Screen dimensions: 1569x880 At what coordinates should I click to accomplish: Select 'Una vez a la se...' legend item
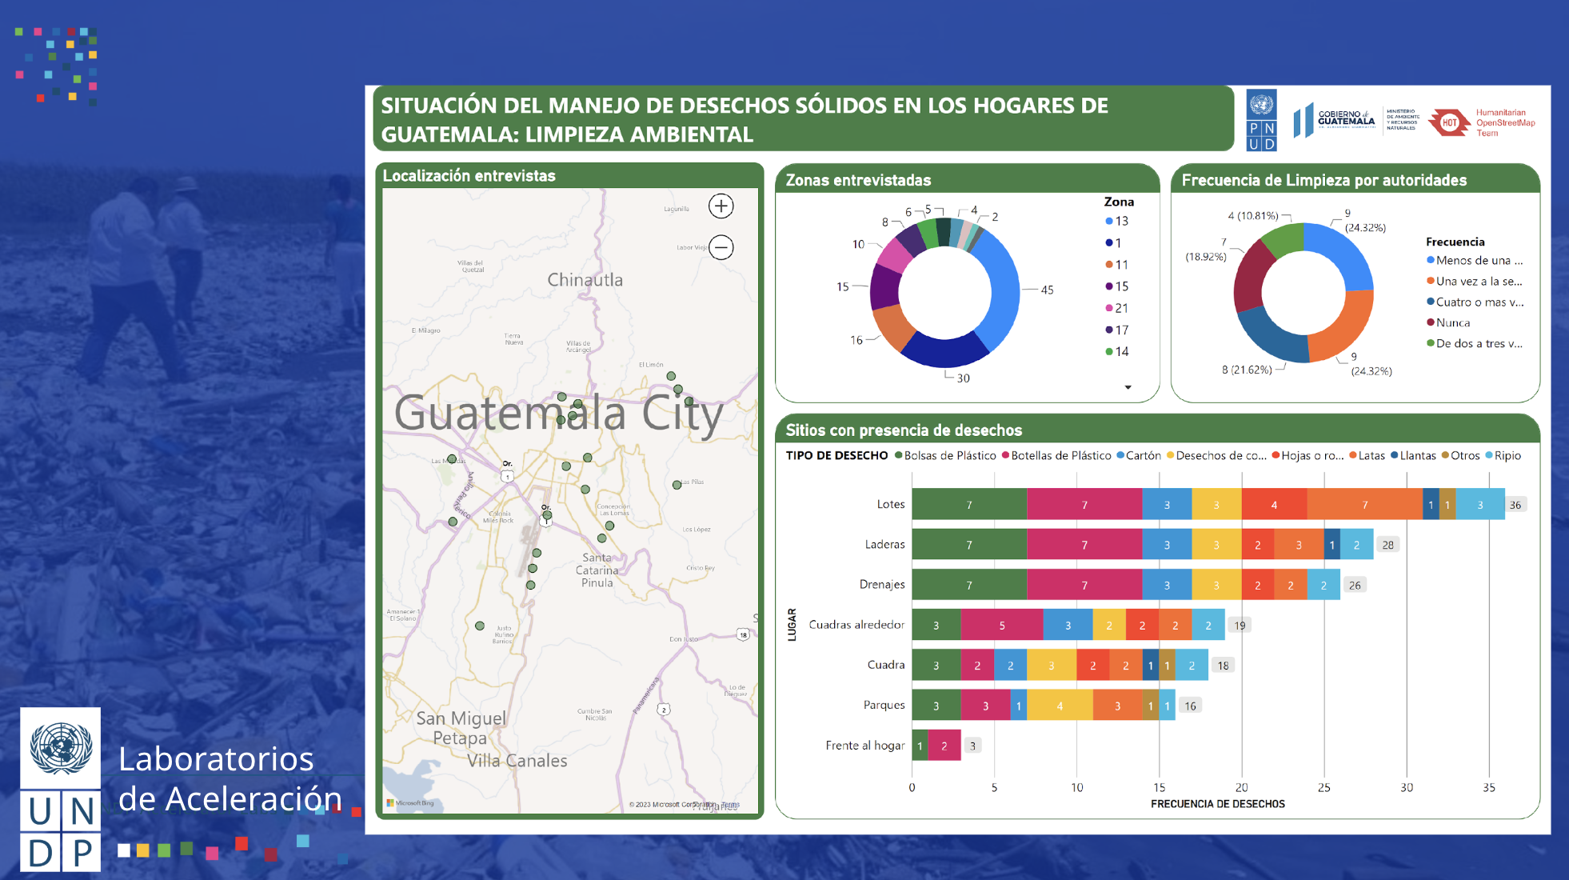[x=1475, y=281]
